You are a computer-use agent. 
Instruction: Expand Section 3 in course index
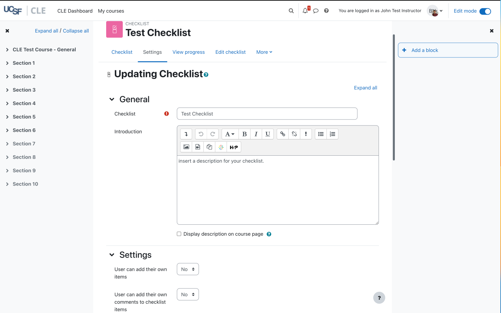[7, 90]
